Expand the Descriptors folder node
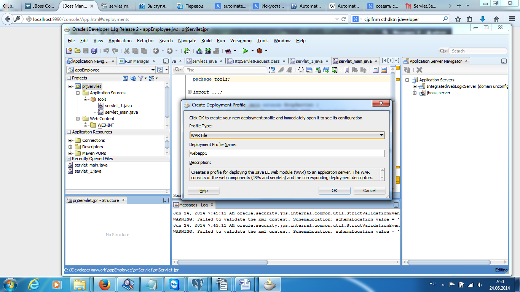 [70, 147]
